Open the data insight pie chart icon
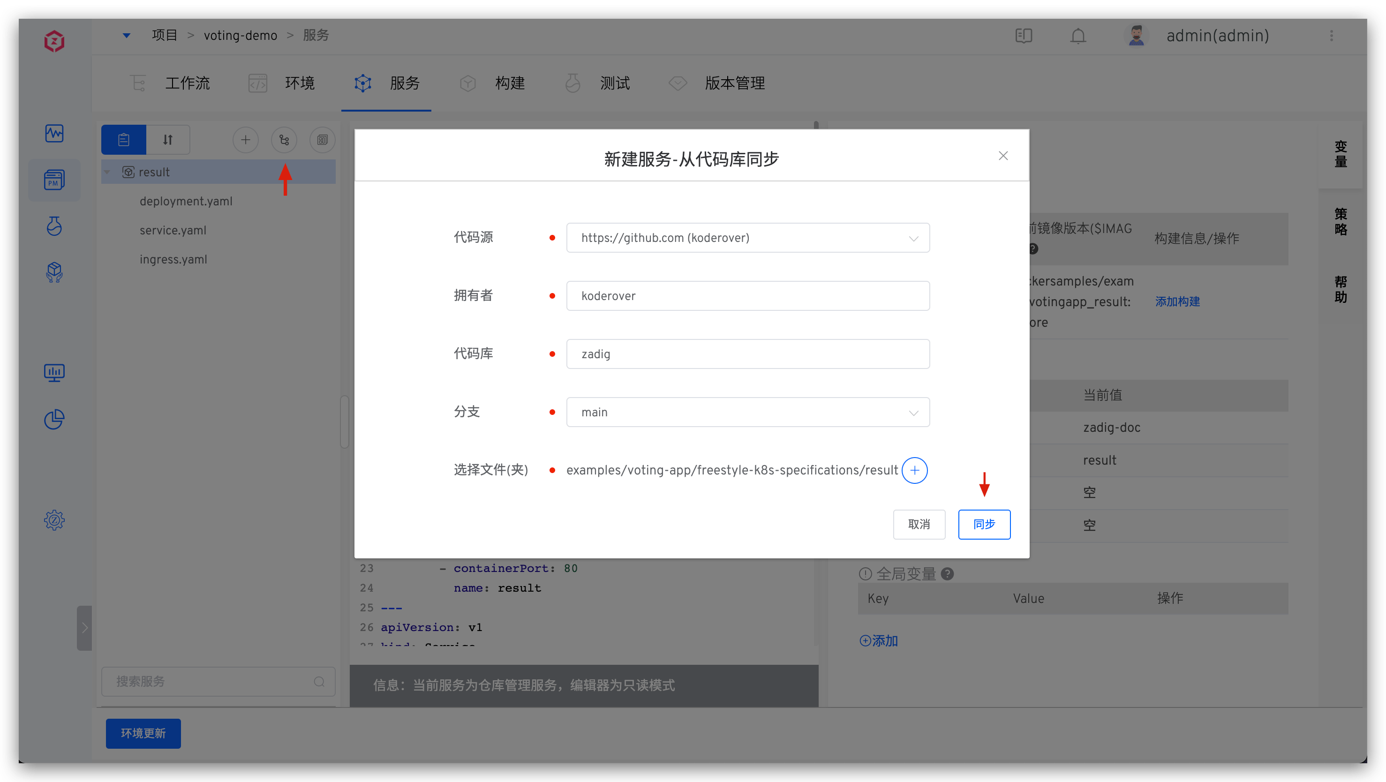The image size is (1386, 782). coord(54,420)
